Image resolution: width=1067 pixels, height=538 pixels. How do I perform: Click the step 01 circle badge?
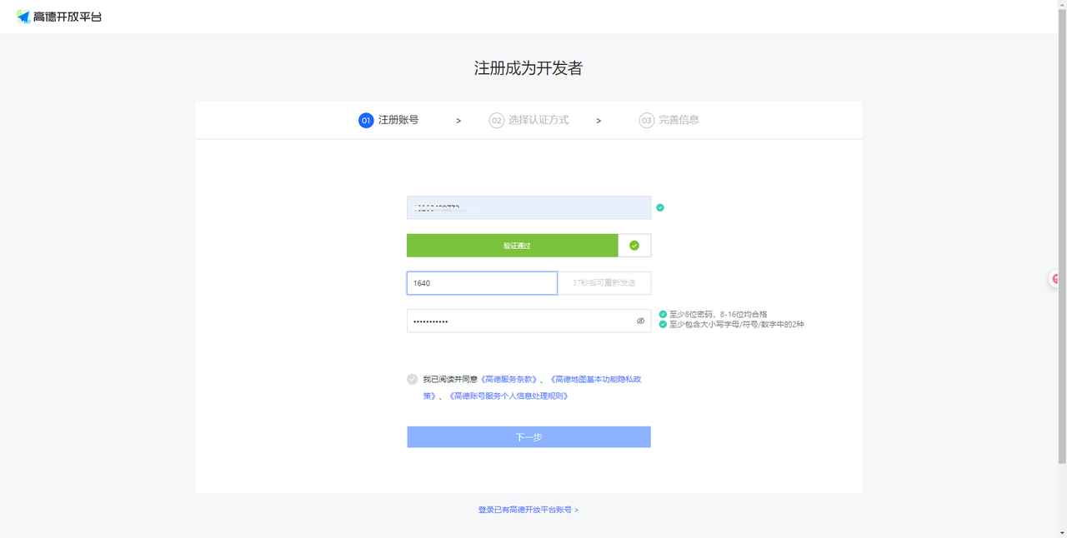click(x=366, y=121)
